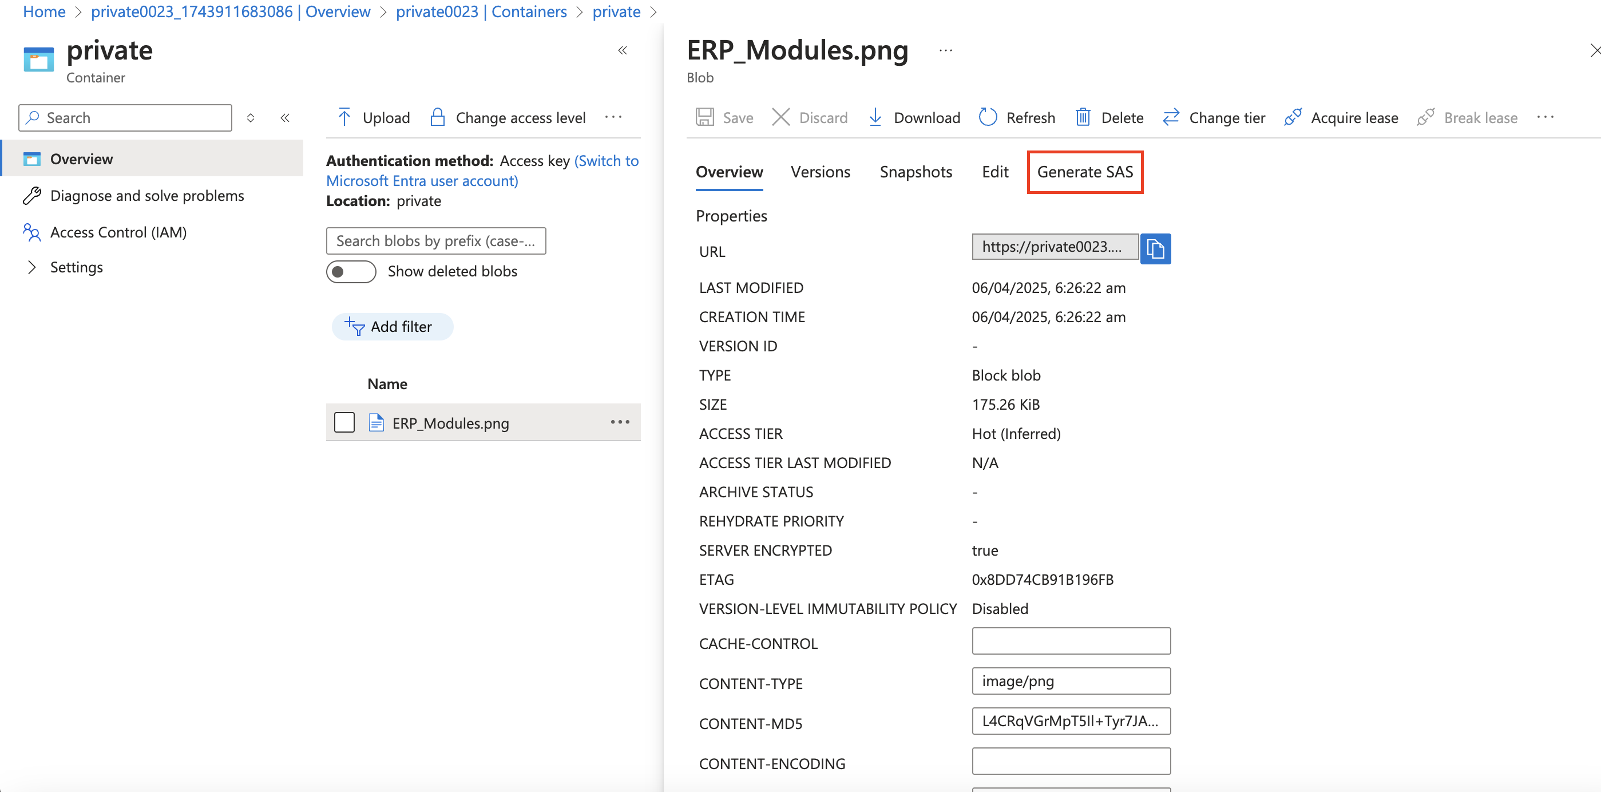Click the sidebar Search field
Viewport: 1601px width, 792px height.
(125, 117)
